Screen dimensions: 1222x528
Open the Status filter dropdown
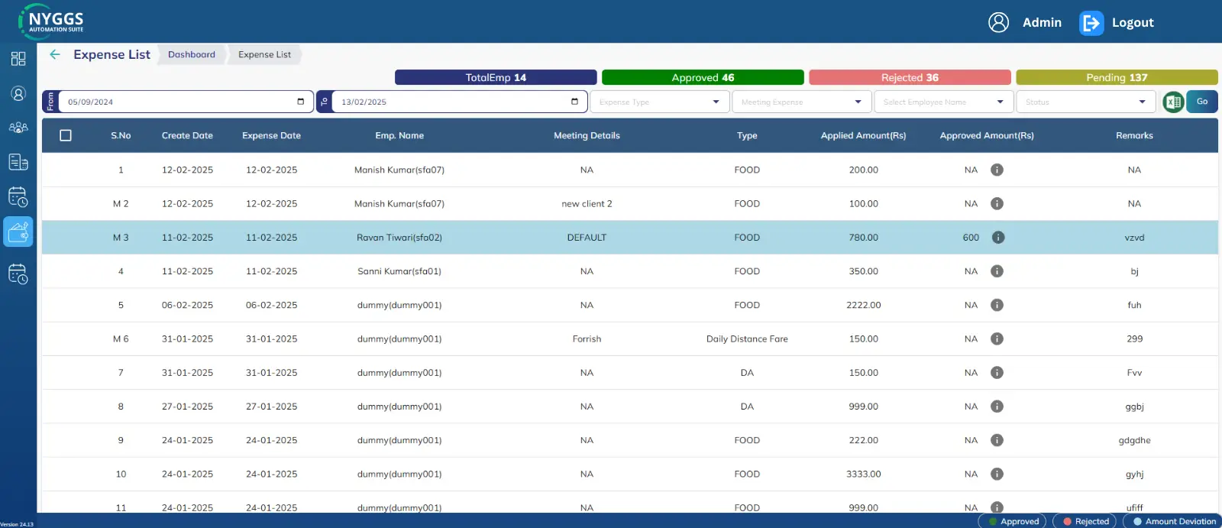coord(1085,102)
